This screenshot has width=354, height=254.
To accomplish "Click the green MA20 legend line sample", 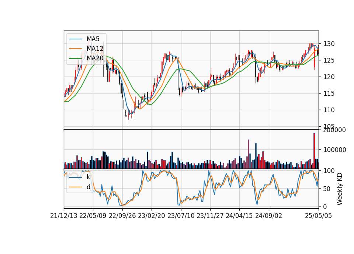I will pos(75,58).
